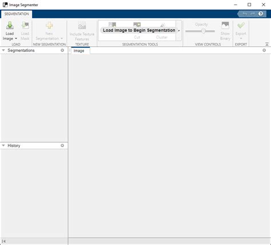Click the Export checkmark icon
This screenshot has height=245, width=271.
point(241,25)
